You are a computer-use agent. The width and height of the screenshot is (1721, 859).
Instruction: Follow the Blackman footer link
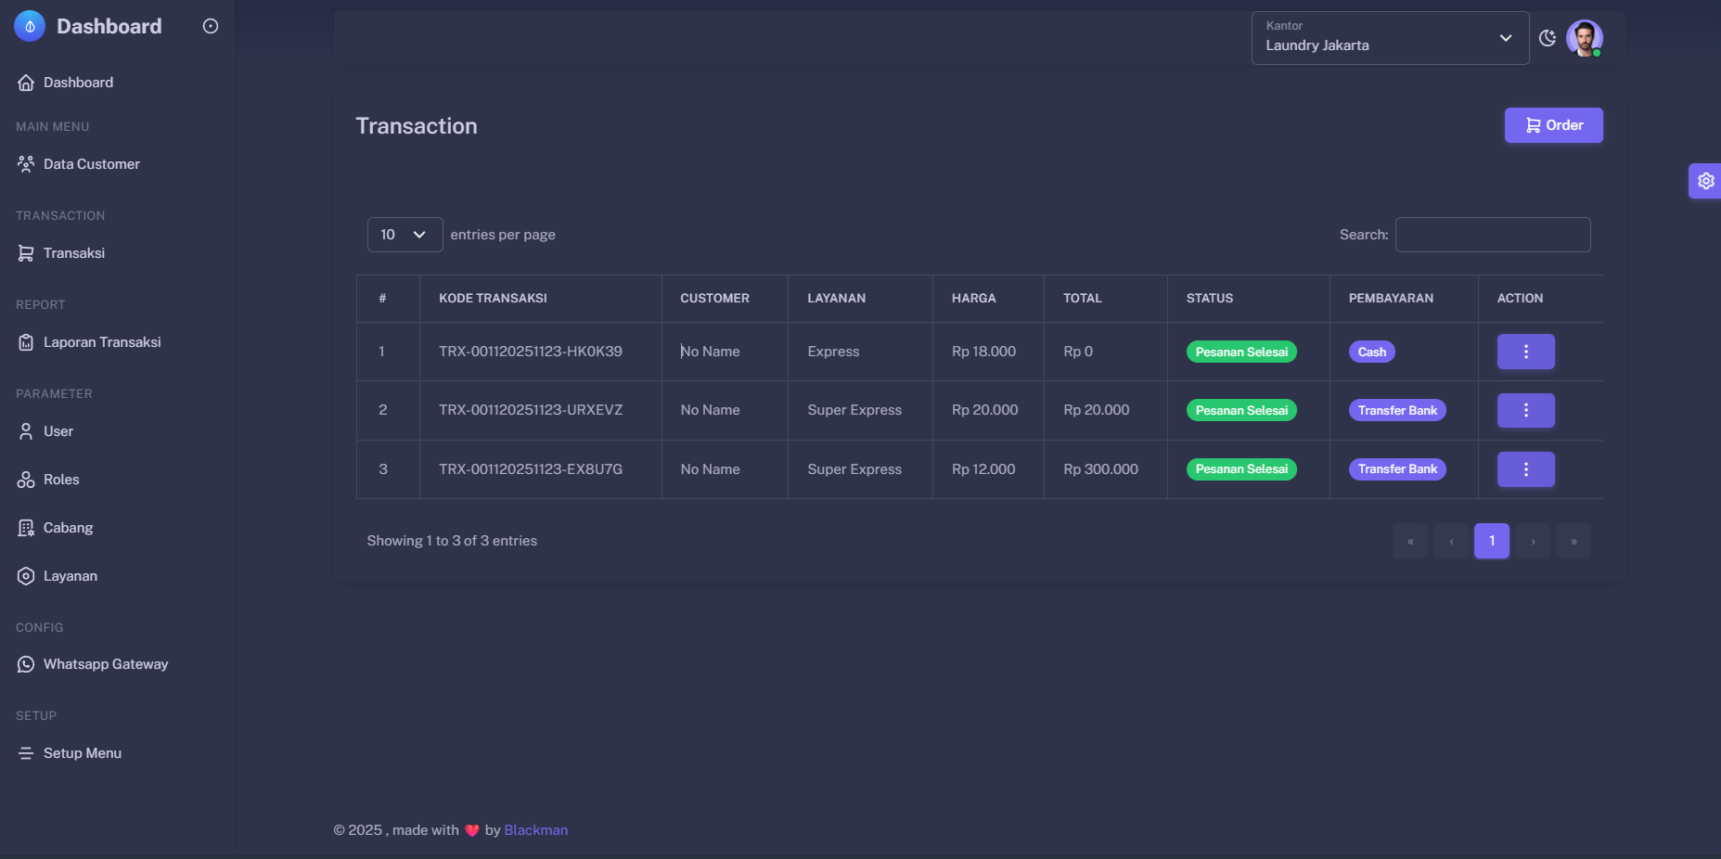(535, 830)
